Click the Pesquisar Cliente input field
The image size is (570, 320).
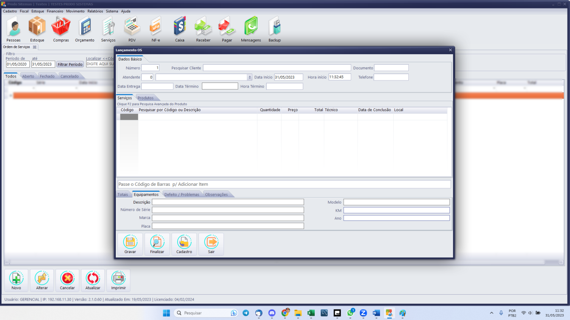pos(277,67)
